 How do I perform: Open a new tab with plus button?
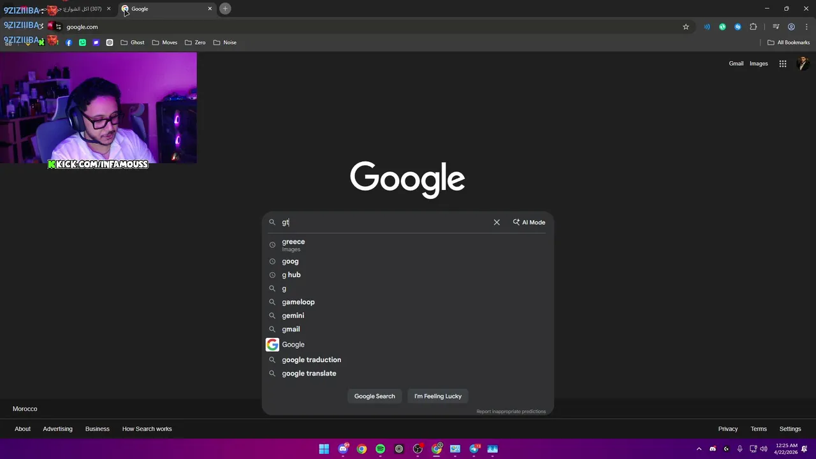click(225, 9)
